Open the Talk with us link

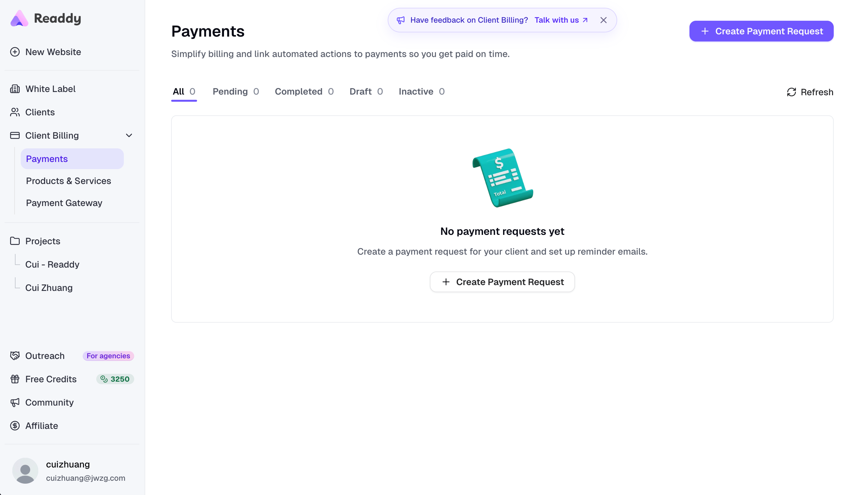point(561,20)
